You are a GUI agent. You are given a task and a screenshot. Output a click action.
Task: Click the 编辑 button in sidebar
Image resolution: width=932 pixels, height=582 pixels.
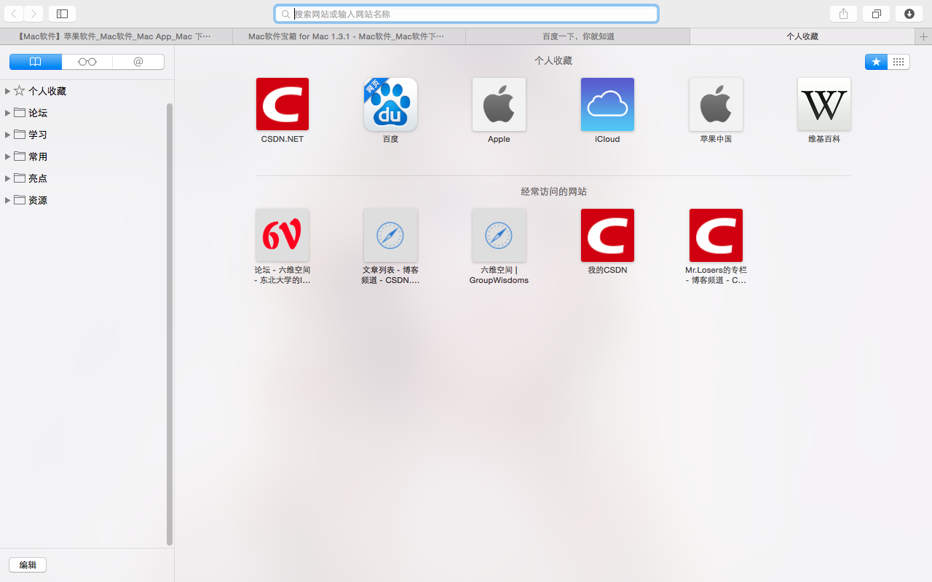click(x=28, y=565)
